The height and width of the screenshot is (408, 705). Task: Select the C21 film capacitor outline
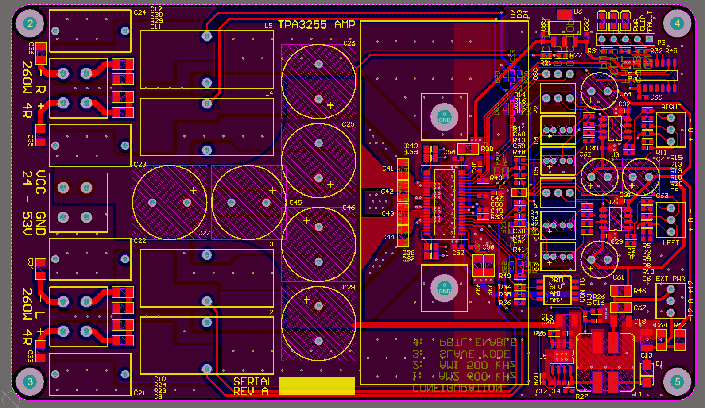(90, 374)
